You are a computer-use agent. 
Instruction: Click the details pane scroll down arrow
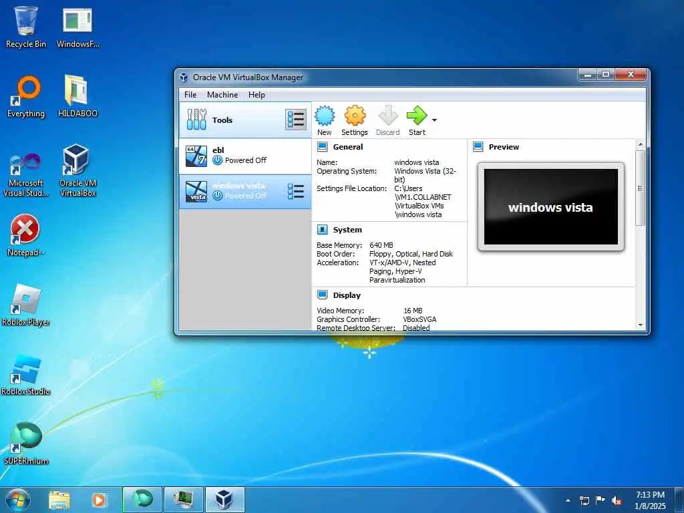point(641,325)
